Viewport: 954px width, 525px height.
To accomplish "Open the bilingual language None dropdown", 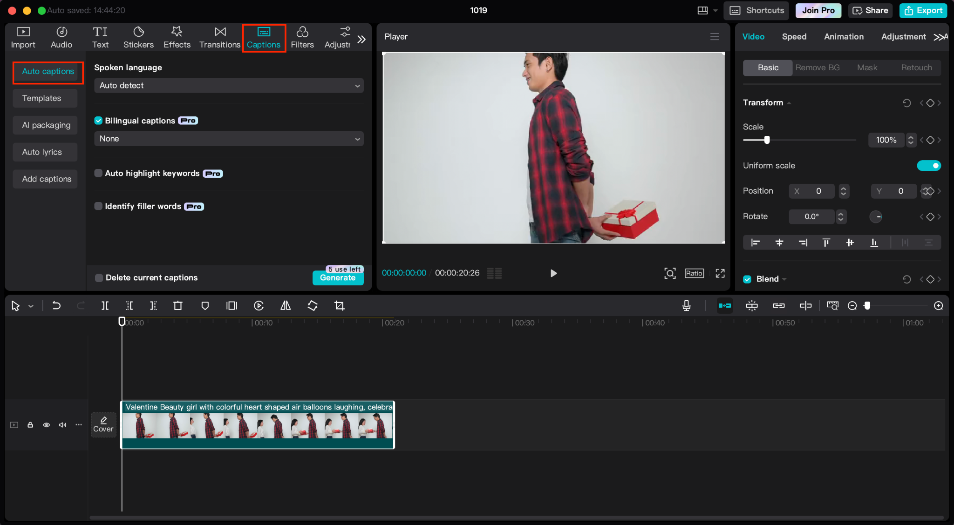I will click(229, 139).
